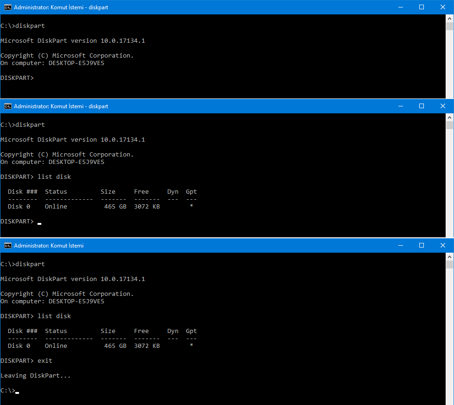Maximize the middle diskpart window
Image resolution: width=454 pixels, height=405 pixels.
[422, 106]
